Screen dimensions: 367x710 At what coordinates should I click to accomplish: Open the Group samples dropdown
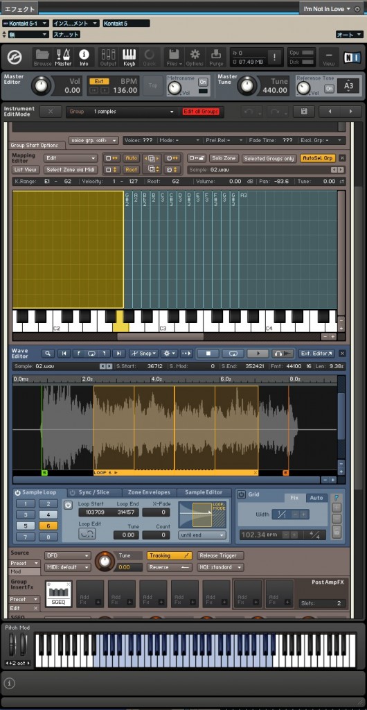tap(122, 112)
